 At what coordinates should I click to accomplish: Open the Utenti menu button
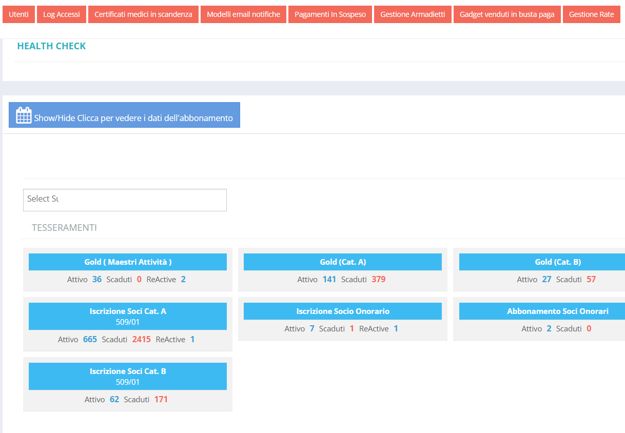coord(18,14)
